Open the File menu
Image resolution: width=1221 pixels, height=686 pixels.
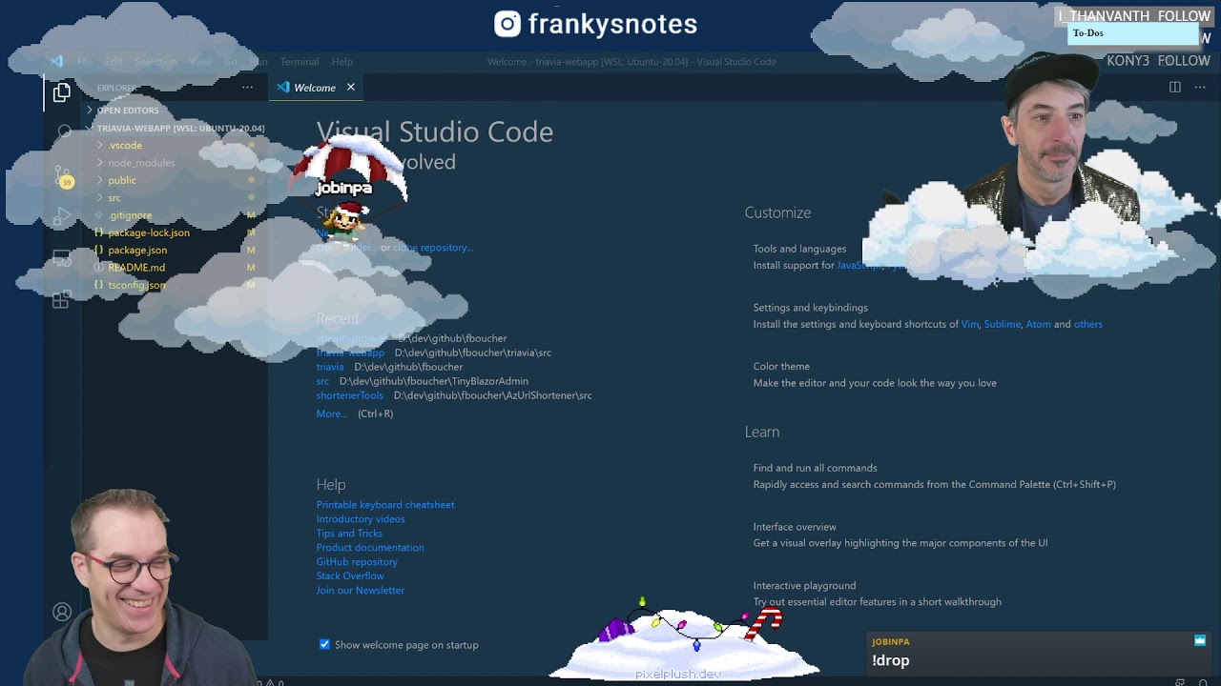coord(85,62)
